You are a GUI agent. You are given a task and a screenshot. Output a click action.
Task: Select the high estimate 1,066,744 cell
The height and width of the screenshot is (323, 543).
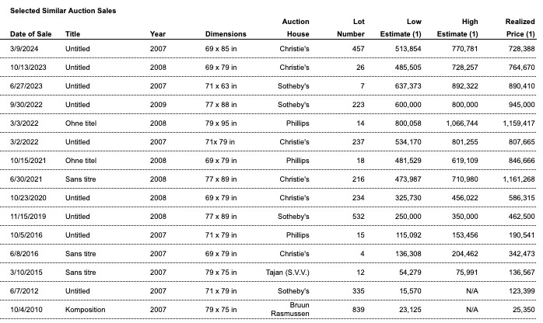458,123
